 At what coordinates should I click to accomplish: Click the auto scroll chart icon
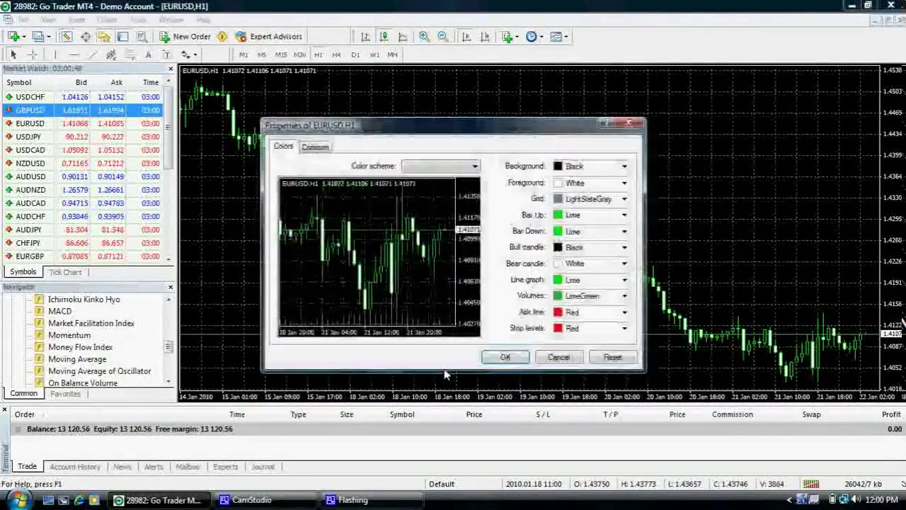click(x=466, y=37)
